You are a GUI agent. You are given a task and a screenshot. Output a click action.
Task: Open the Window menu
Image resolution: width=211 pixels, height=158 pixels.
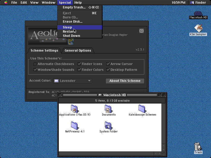coord(49,3)
